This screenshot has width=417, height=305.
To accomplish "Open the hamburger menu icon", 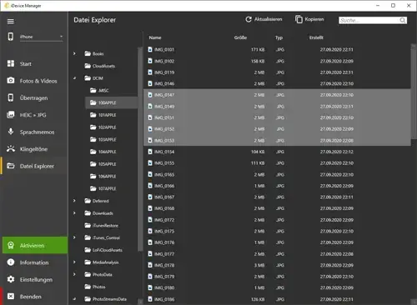I will click(x=11, y=22).
